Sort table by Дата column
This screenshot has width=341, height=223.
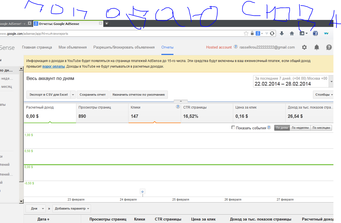coord(44,219)
